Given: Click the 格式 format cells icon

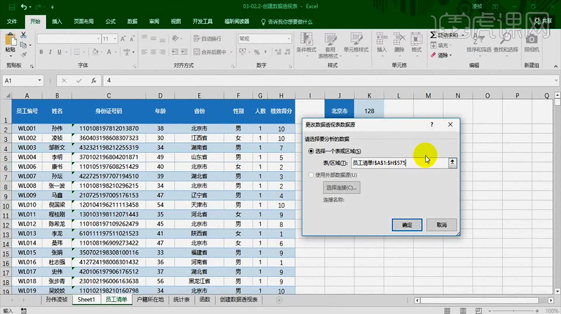Looking at the screenshot, I should (416, 39).
